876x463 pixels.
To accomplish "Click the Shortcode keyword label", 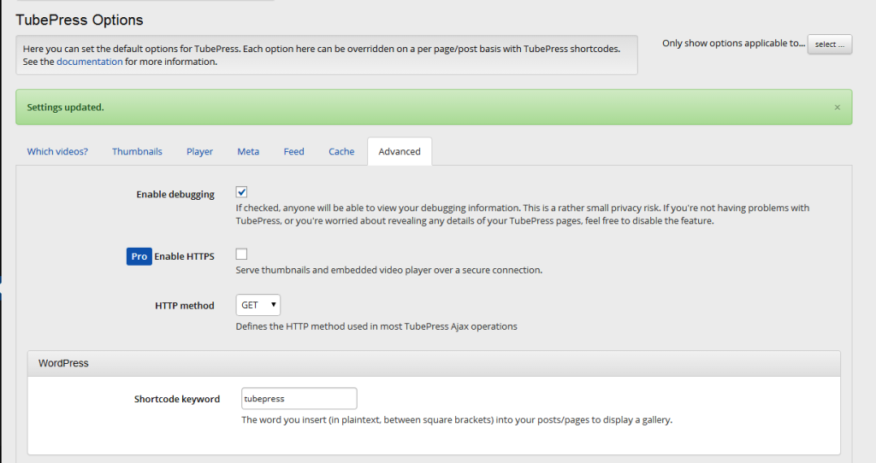I will pyautogui.click(x=177, y=400).
